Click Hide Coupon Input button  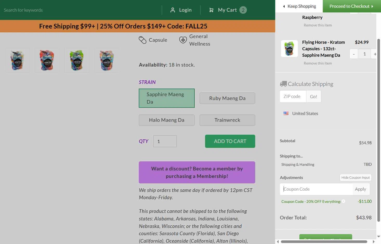[x=356, y=177]
